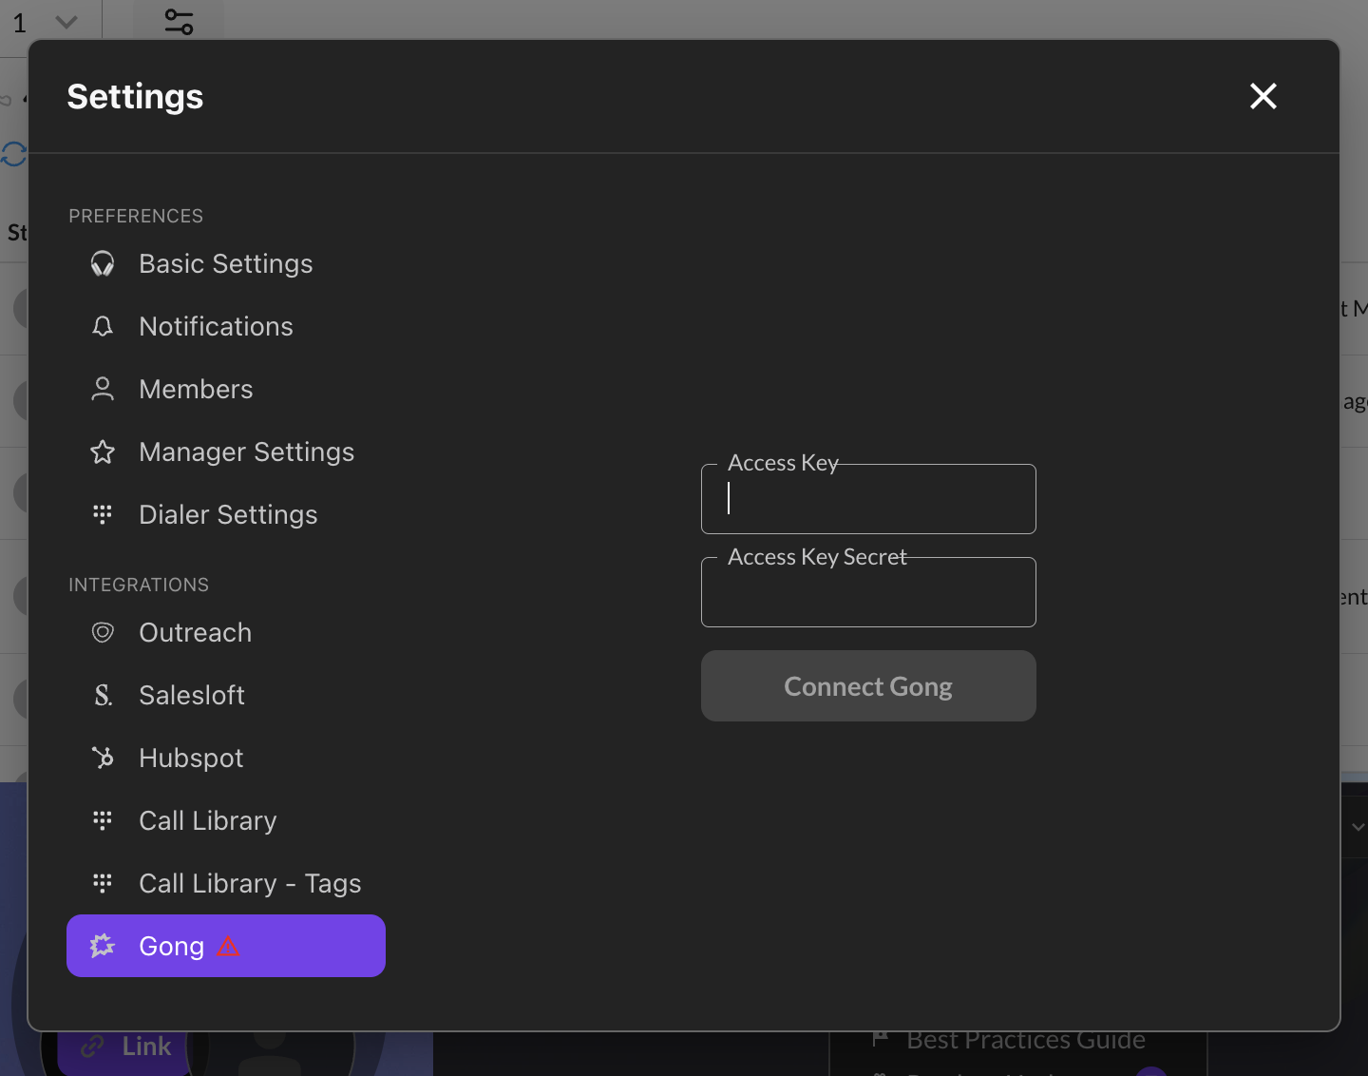Open Basic Settings preferences
Image resolution: width=1368 pixels, height=1076 pixels.
226,263
